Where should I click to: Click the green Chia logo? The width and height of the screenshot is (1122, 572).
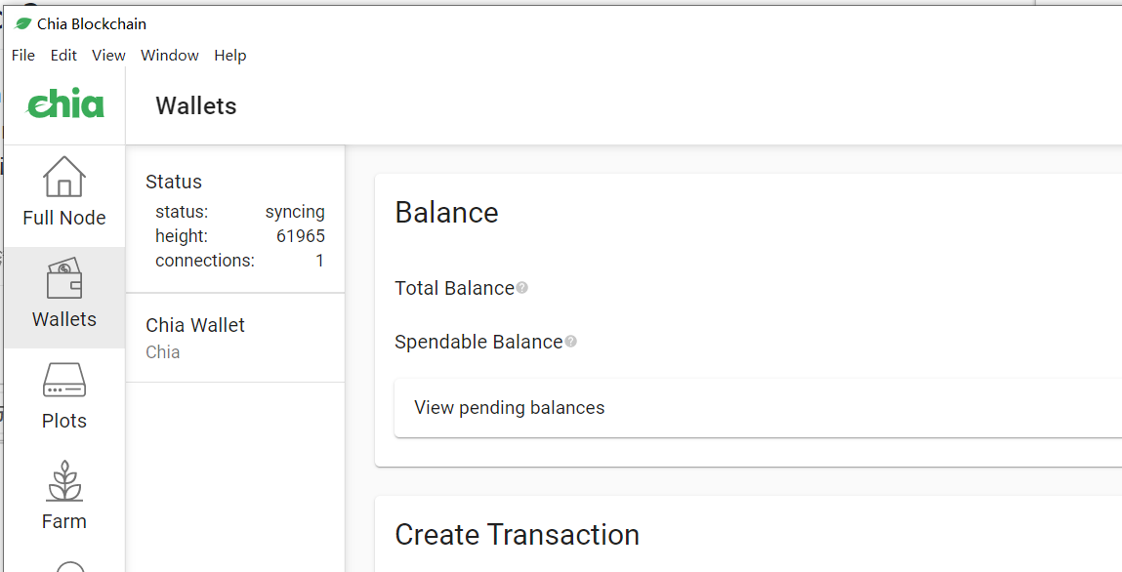tap(65, 104)
